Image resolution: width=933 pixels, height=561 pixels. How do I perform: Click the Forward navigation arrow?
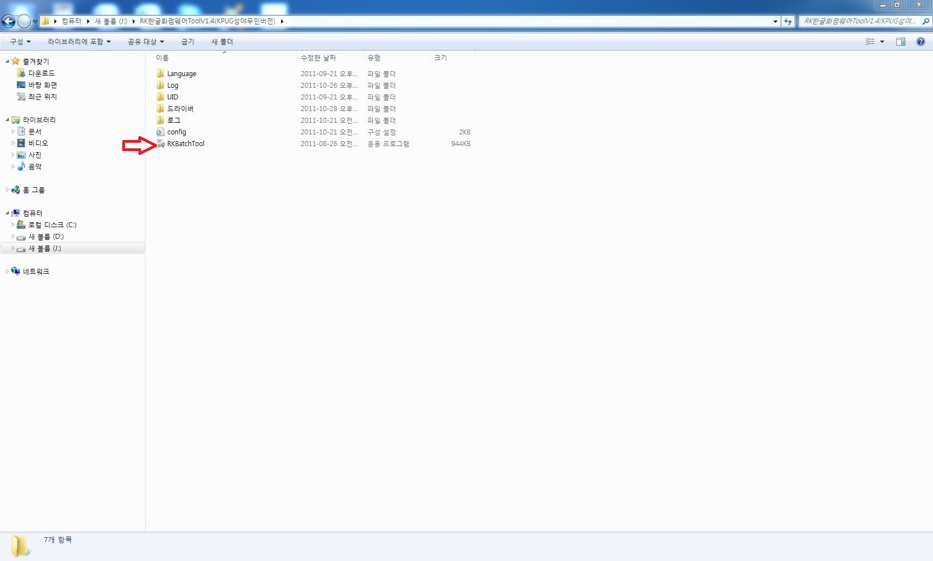point(24,21)
